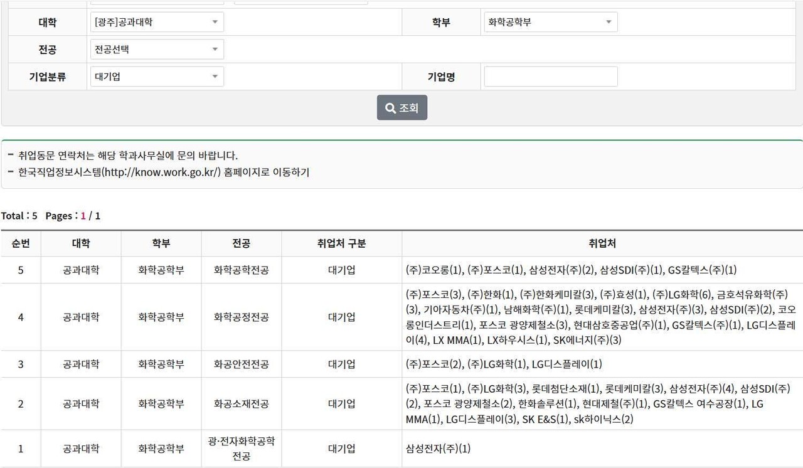This screenshot has width=803, height=468.
Task: Expand the 전공선택 dropdown
Action: tap(157, 49)
